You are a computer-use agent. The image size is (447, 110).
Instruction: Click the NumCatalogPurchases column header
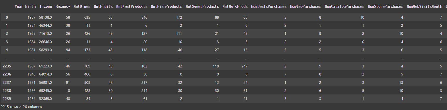pyautogui.click(x=345, y=6)
